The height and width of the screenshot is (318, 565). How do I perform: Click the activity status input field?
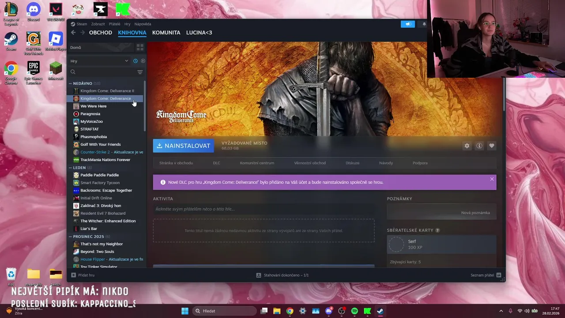pos(264,209)
